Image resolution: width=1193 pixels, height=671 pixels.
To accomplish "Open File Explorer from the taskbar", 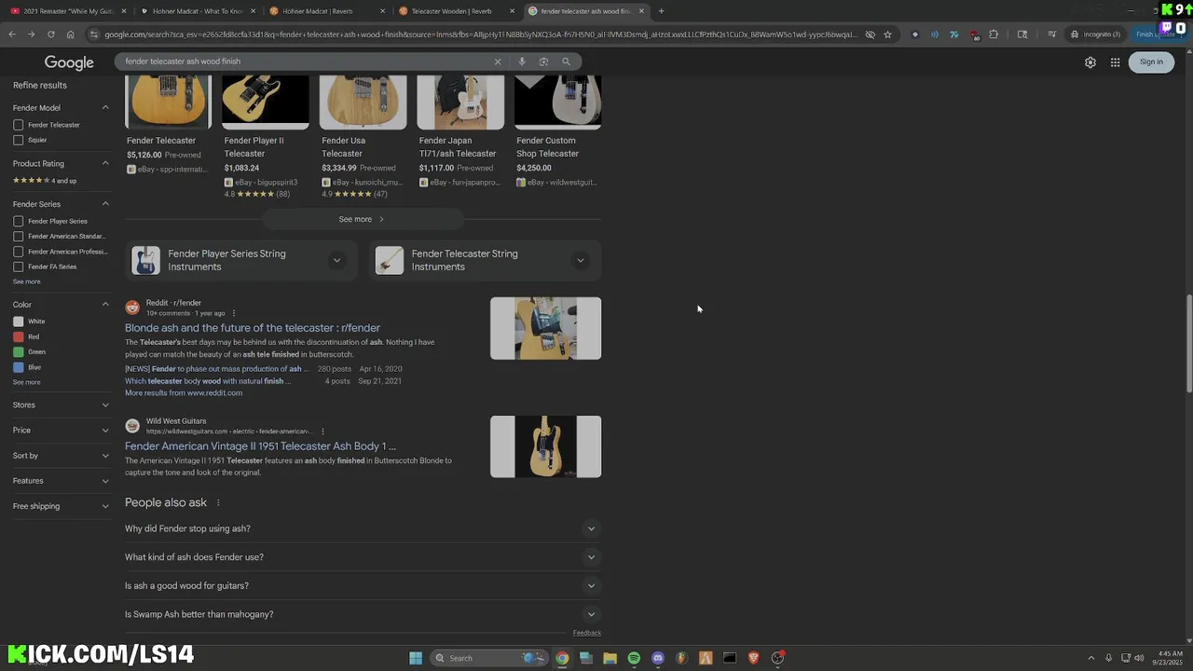I will click(610, 658).
